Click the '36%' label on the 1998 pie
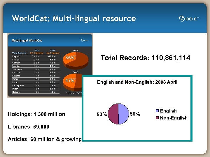The height and width of the screenshot is (157, 210). click(x=70, y=58)
